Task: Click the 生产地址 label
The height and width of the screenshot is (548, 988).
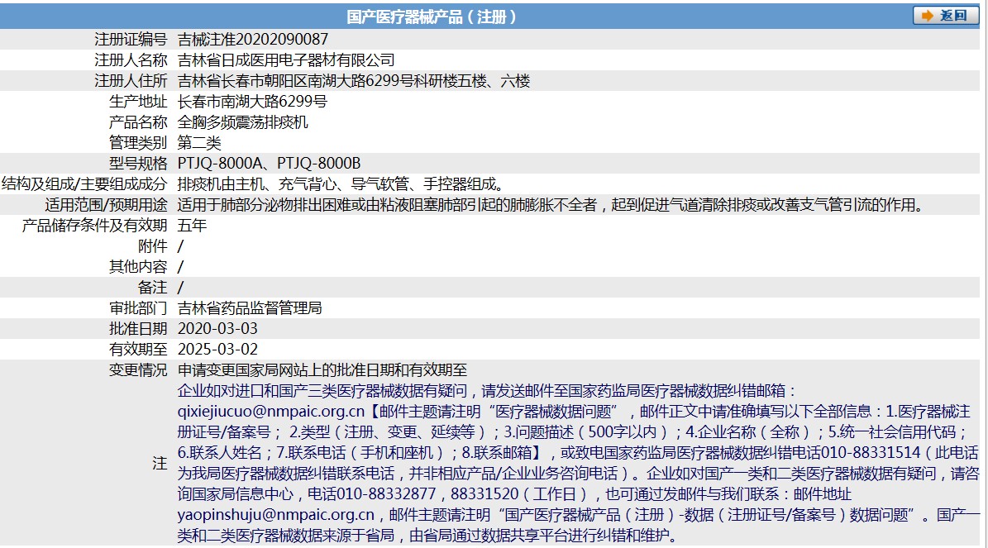Action: click(x=138, y=102)
